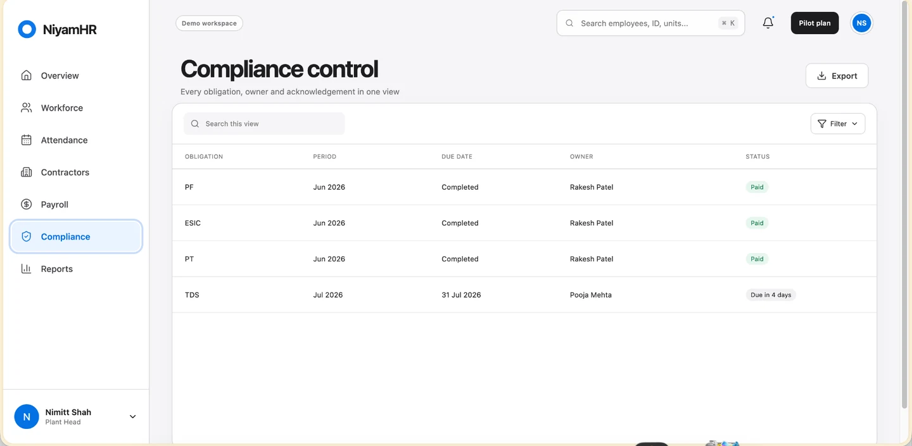Select the PT obligation row

coord(524,259)
